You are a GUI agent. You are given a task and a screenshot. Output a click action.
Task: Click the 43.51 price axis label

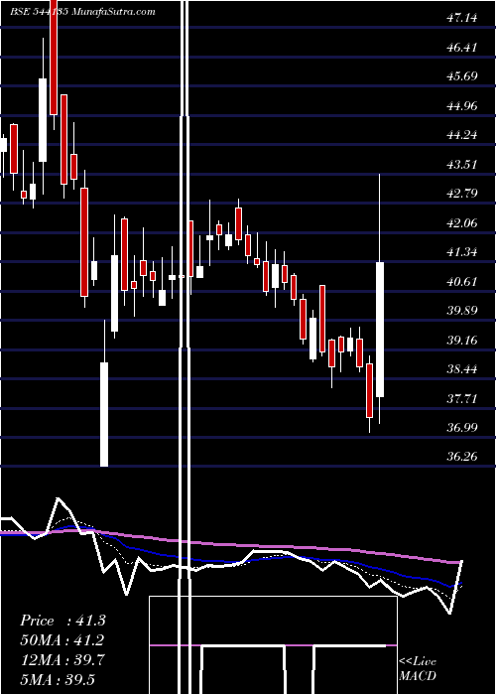[462, 164]
